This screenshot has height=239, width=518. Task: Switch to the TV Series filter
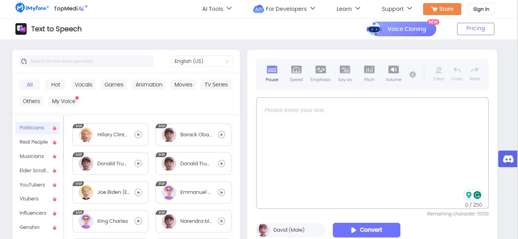point(216,85)
